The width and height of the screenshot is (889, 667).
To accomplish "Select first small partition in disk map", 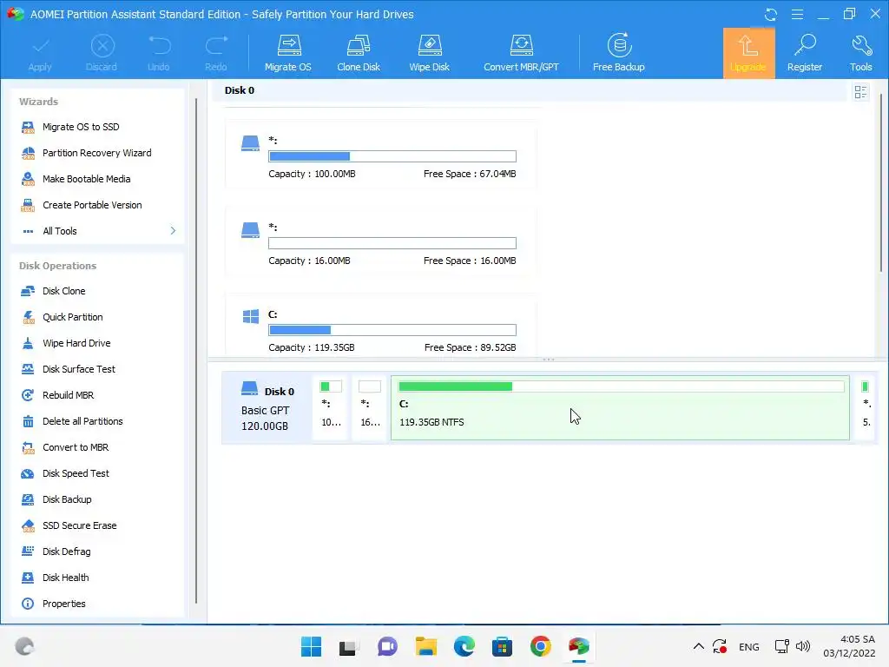I will pos(331,408).
